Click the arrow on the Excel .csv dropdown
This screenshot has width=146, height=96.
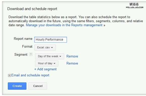click(52, 48)
